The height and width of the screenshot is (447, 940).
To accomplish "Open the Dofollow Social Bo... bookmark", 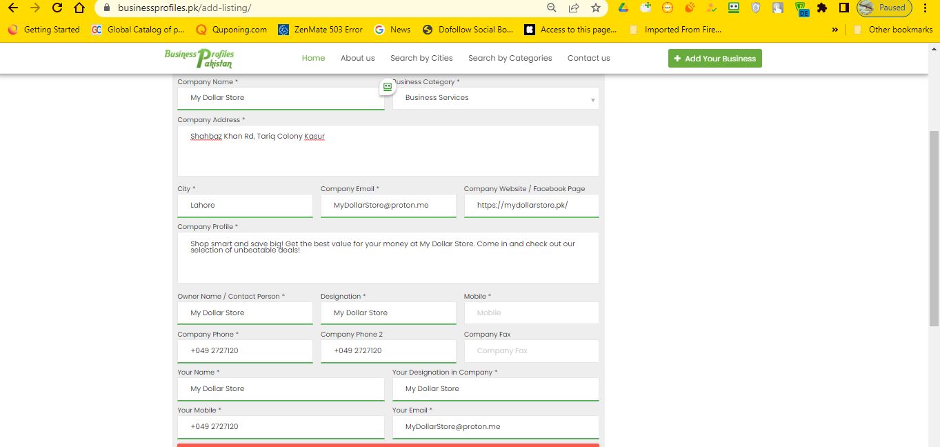I will click(x=468, y=30).
